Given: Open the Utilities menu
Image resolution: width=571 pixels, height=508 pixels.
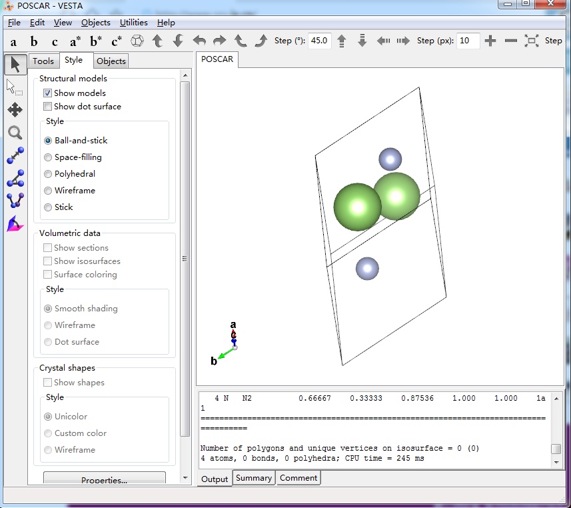Looking at the screenshot, I should pos(133,23).
